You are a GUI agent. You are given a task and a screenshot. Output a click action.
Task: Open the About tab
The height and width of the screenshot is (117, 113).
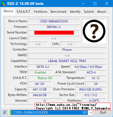(x=101, y=12)
